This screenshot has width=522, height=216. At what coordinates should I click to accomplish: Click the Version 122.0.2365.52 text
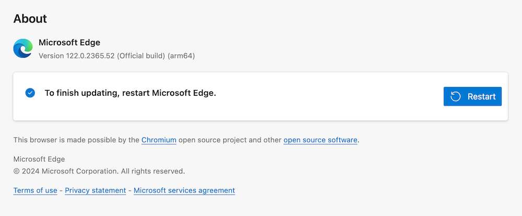tap(117, 56)
